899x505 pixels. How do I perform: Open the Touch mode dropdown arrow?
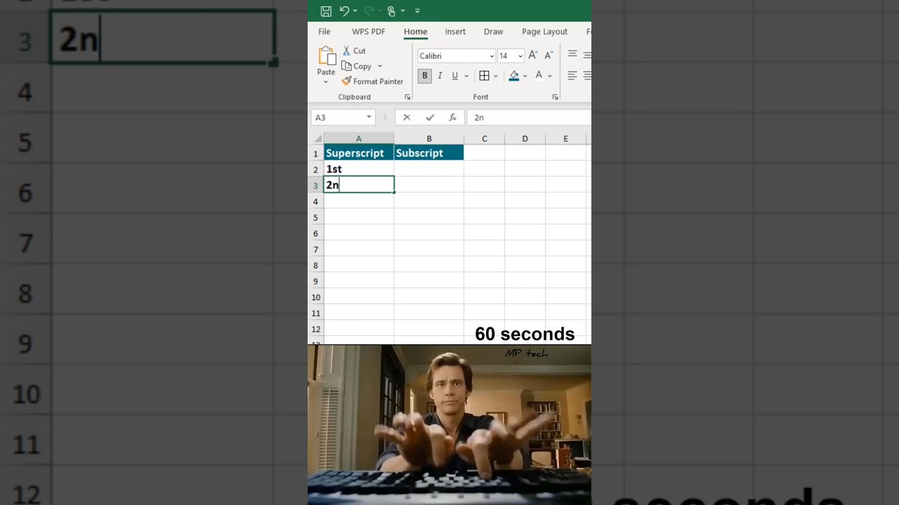(x=402, y=11)
